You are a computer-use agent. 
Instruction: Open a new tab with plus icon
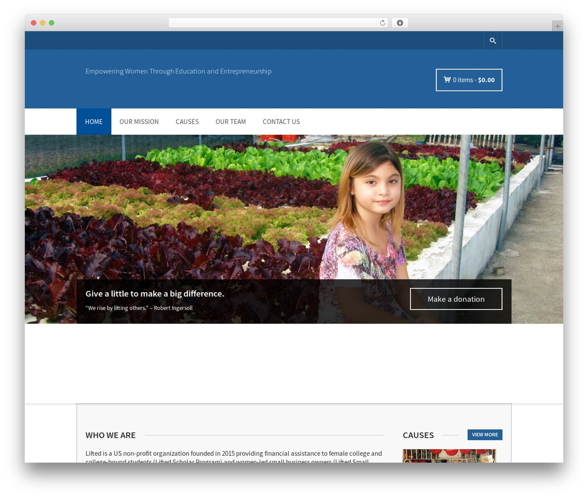pyautogui.click(x=557, y=26)
